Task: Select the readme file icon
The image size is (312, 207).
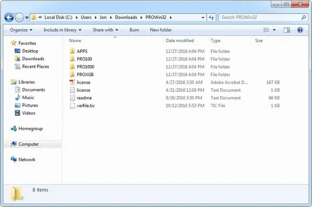Action: click(x=72, y=98)
